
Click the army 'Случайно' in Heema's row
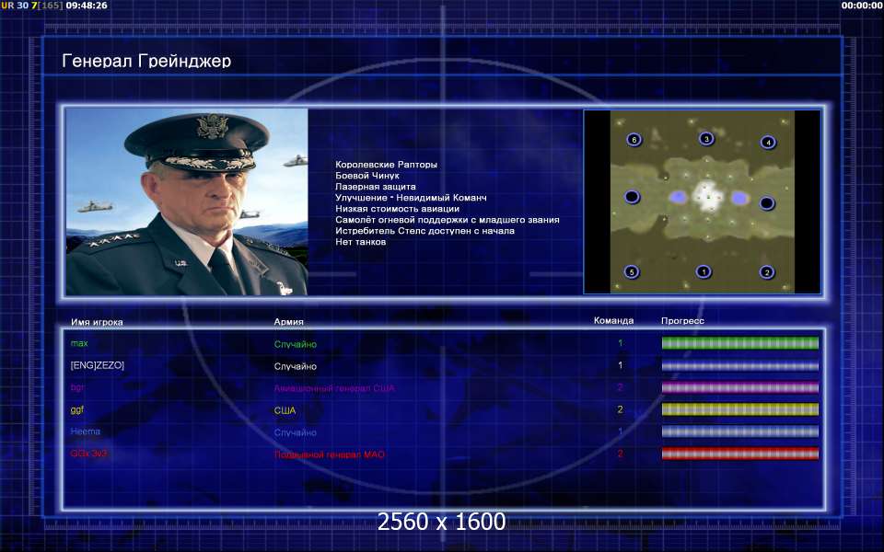(296, 432)
